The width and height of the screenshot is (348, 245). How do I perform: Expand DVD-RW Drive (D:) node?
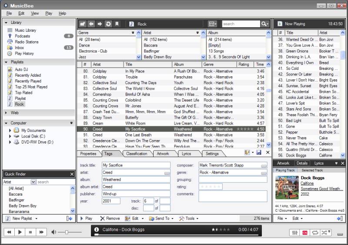(x=10, y=142)
